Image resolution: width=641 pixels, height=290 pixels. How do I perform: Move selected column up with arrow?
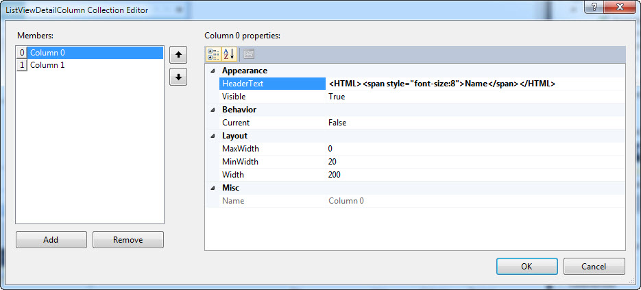[x=178, y=54]
